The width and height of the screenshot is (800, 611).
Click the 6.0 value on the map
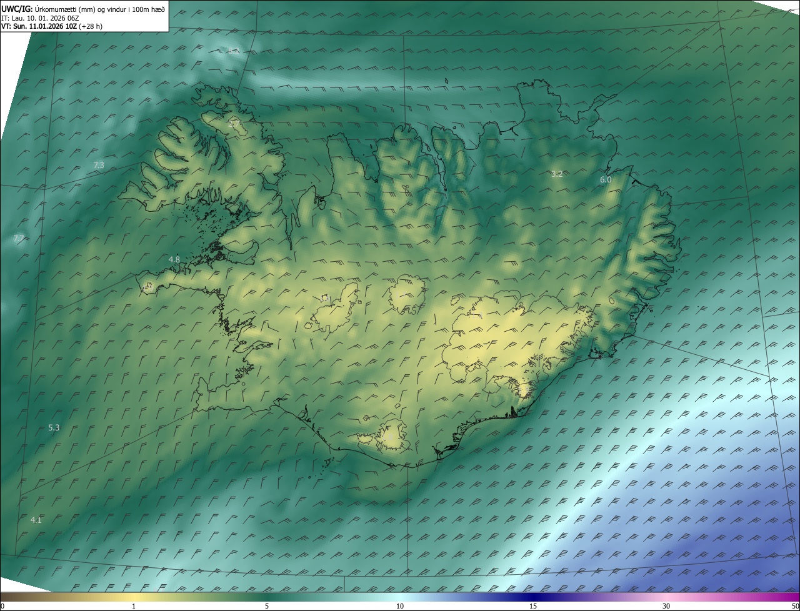[x=606, y=179]
